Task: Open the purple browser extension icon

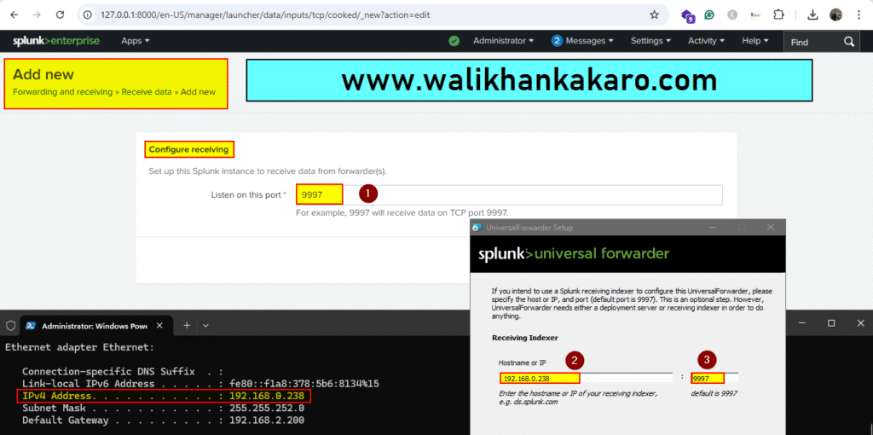Action: click(688, 15)
